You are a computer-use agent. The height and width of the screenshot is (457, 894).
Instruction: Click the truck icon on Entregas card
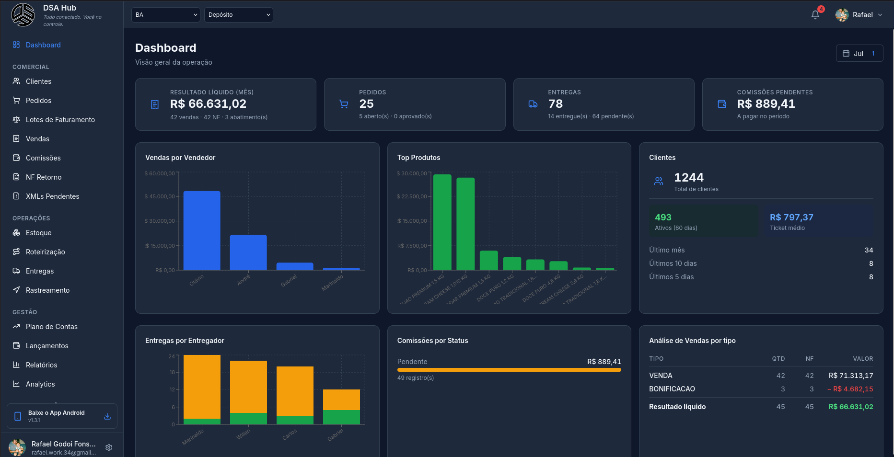(533, 104)
